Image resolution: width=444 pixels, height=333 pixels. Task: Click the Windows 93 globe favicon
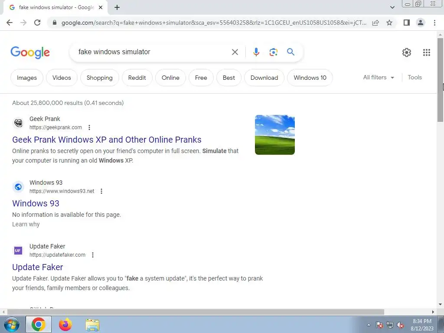pyautogui.click(x=18, y=187)
